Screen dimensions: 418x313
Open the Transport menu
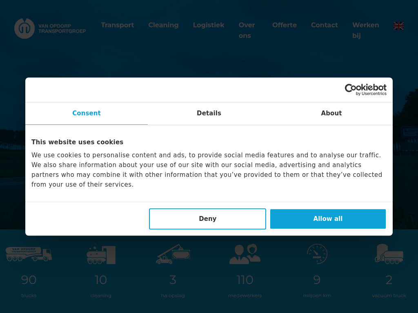point(118,25)
